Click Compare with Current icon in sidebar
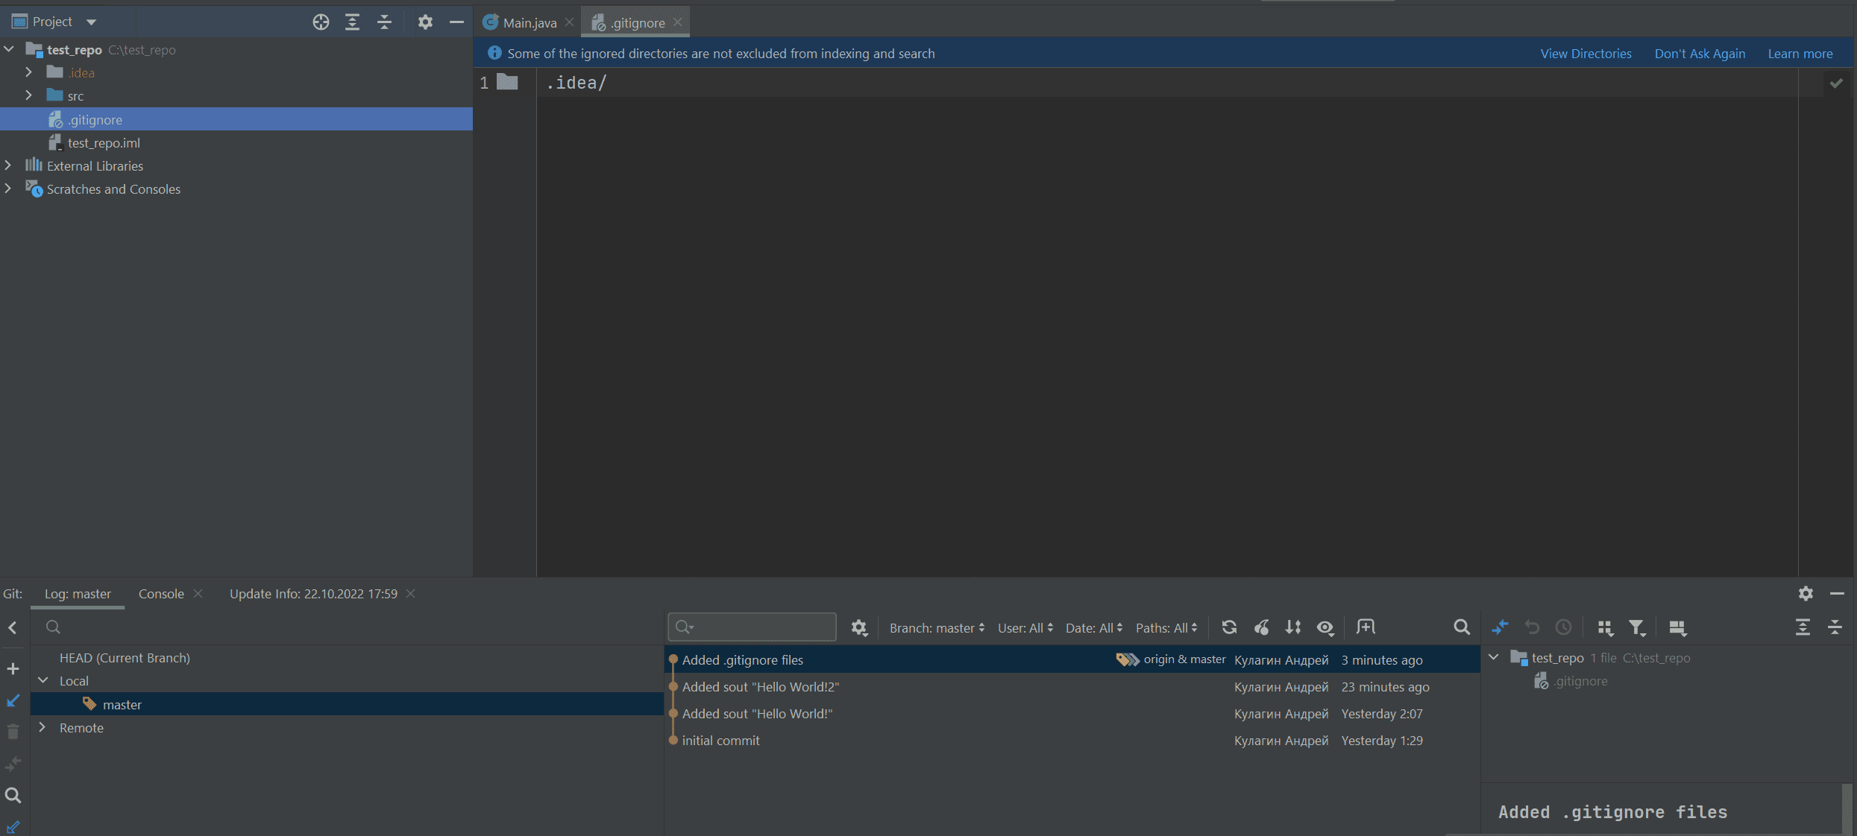 13,764
